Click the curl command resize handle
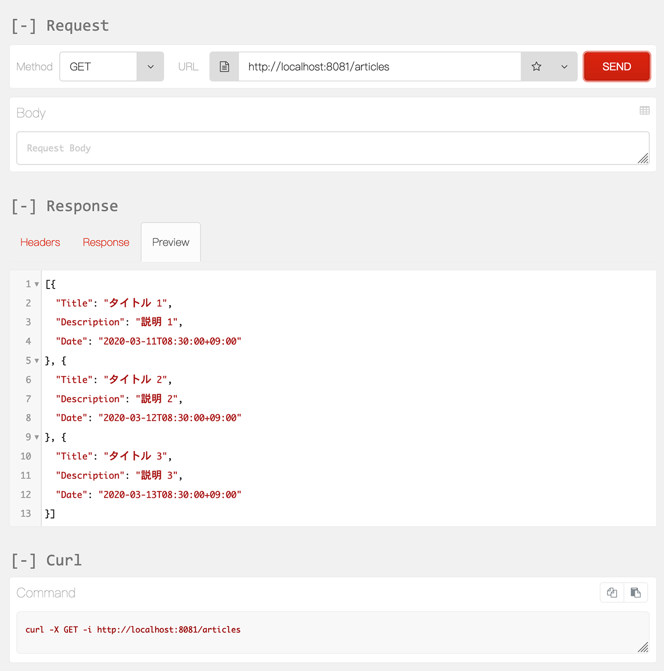The width and height of the screenshot is (664, 671). 643,647
